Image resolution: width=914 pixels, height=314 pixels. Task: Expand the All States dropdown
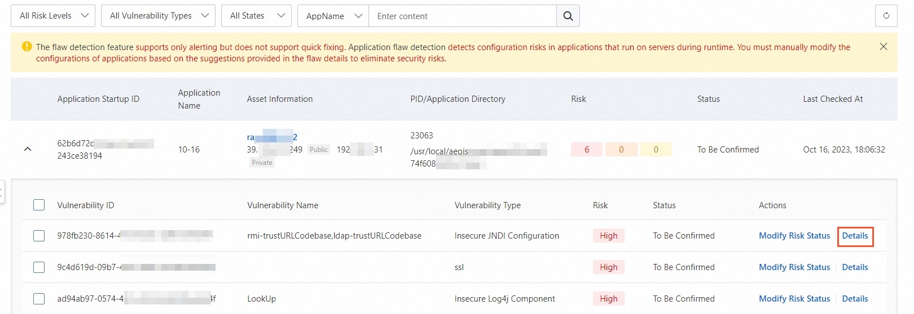click(x=256, y=16)
